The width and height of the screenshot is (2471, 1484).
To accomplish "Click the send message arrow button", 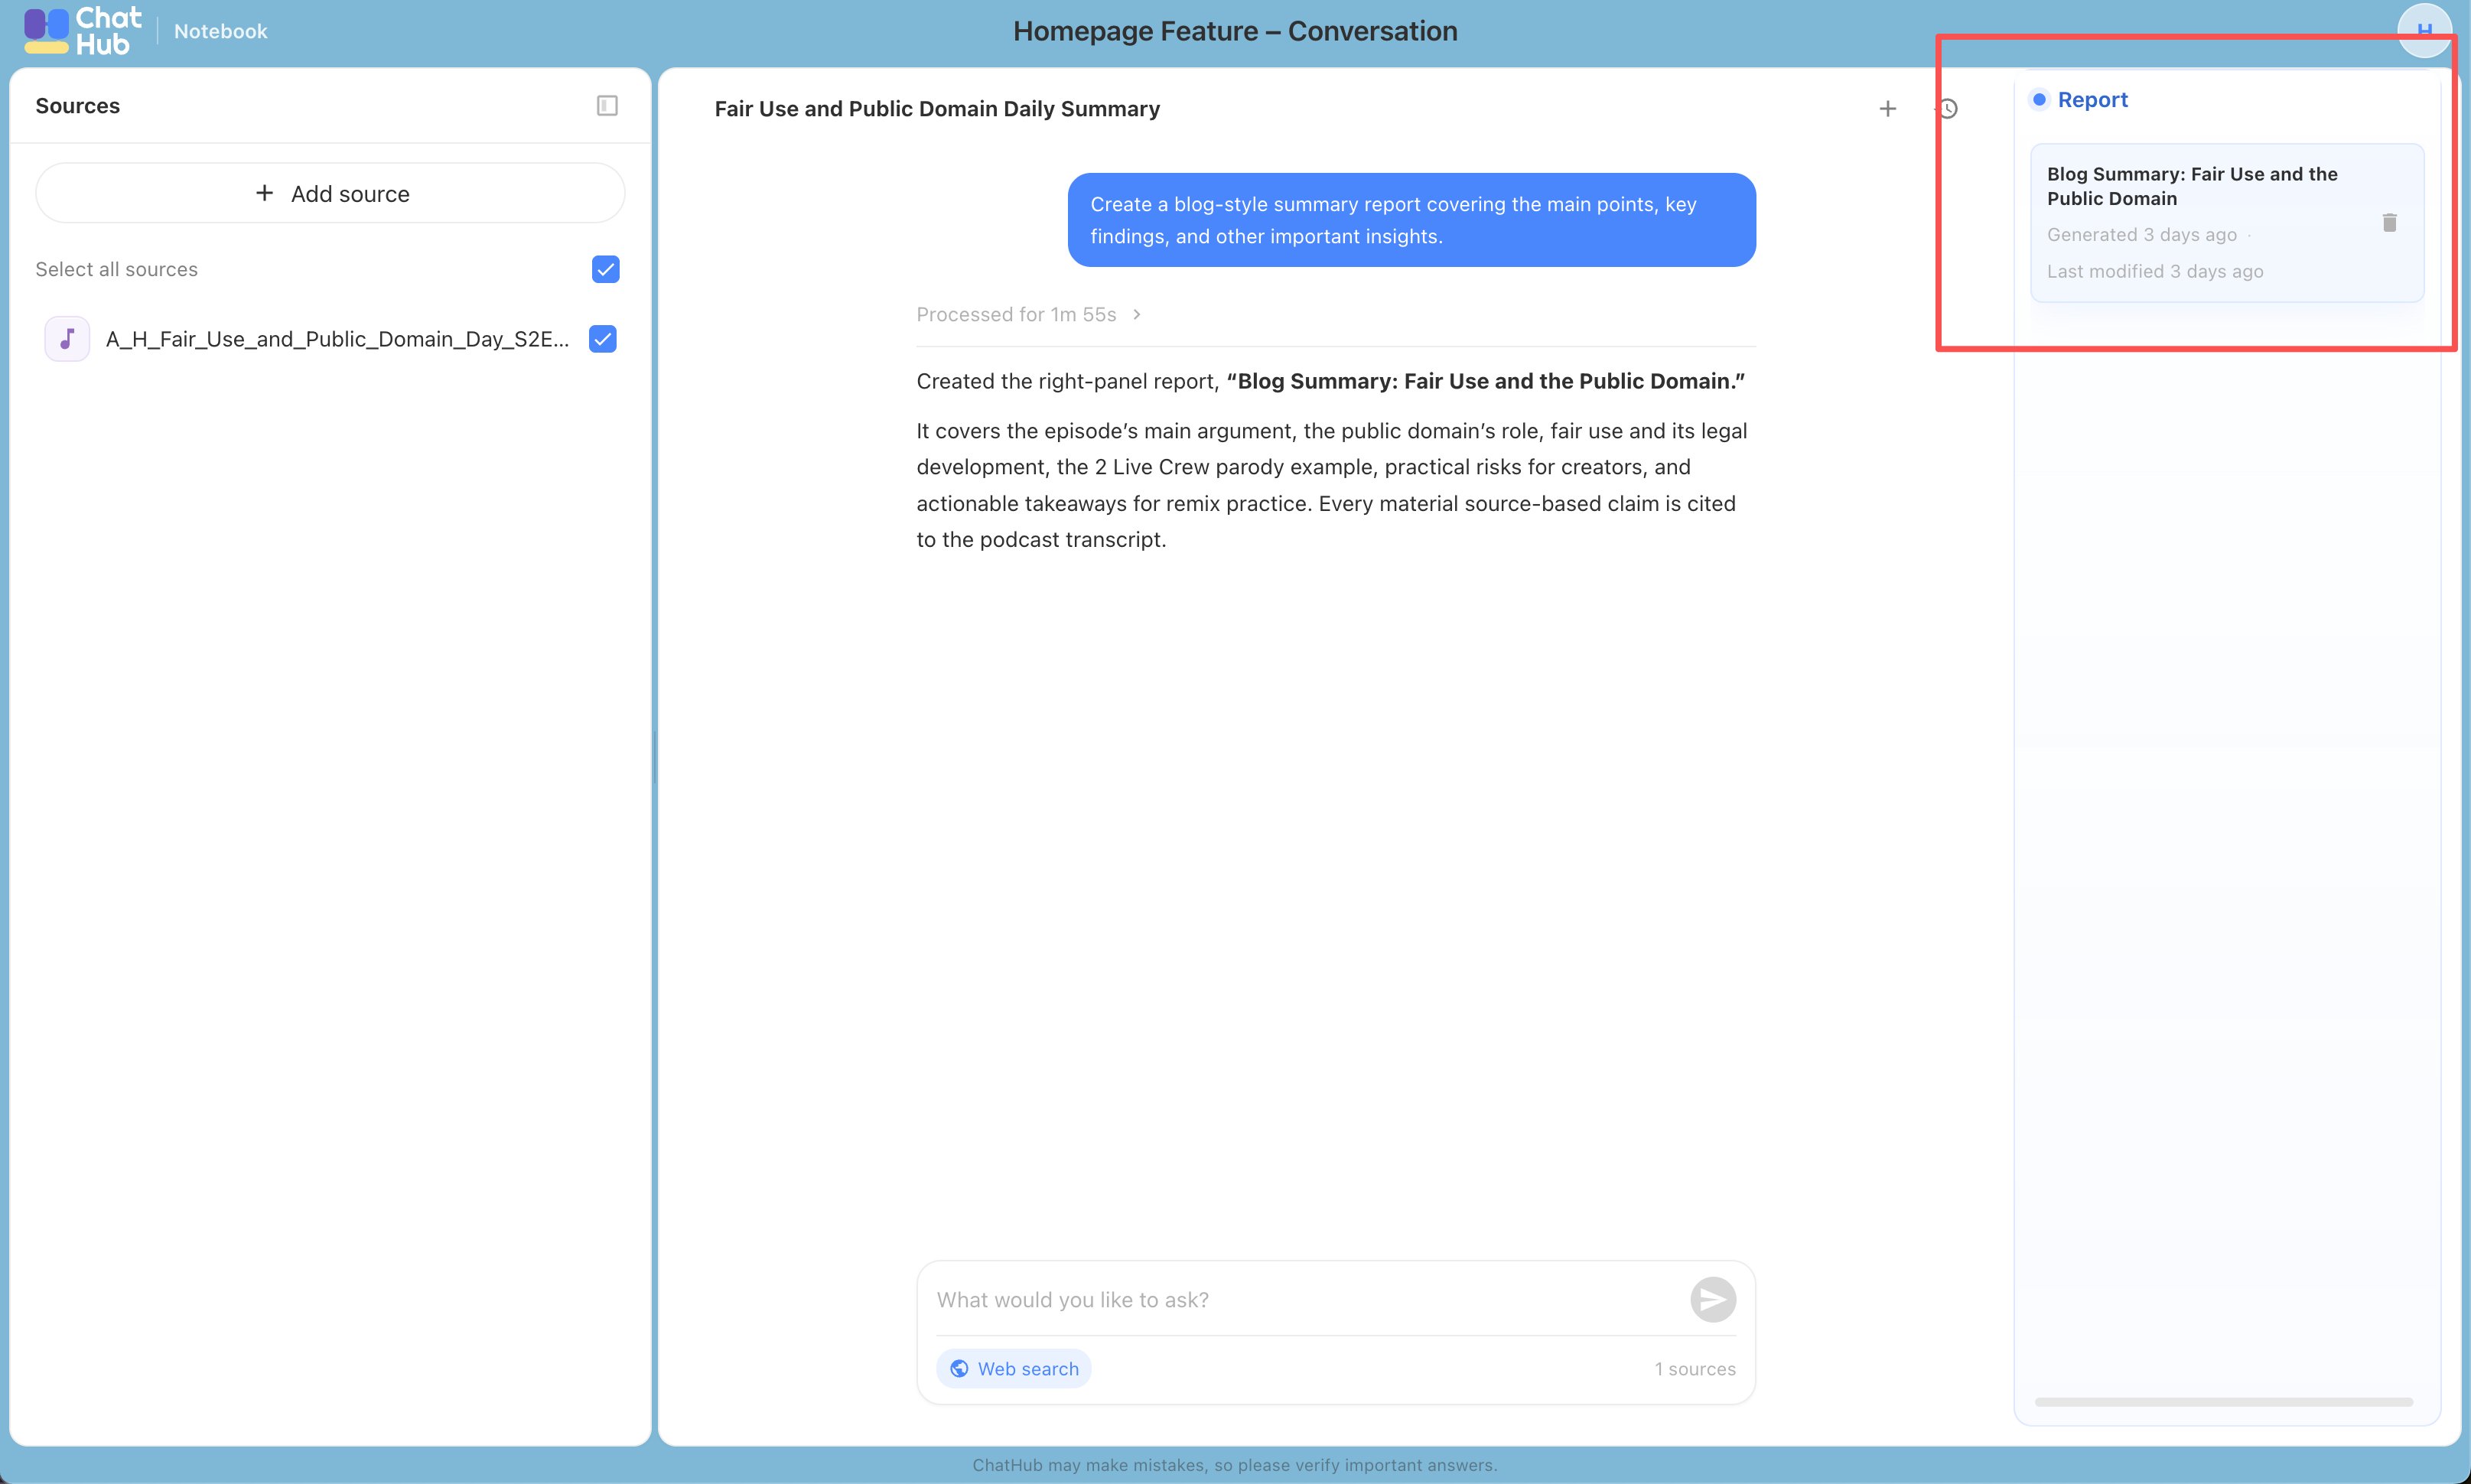I will point(1713,1299).
